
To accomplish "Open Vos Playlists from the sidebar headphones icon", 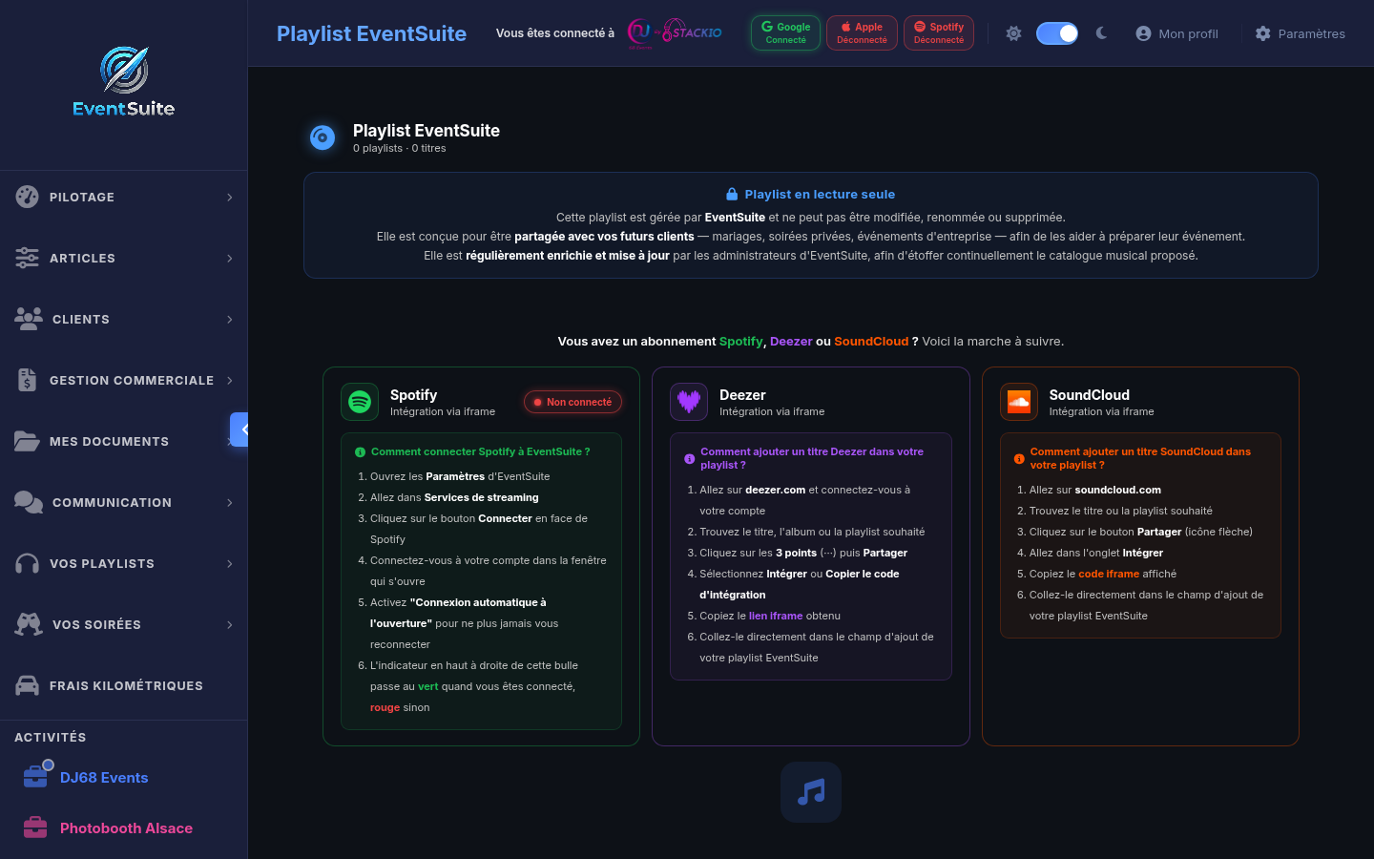I will pos(27,563).
